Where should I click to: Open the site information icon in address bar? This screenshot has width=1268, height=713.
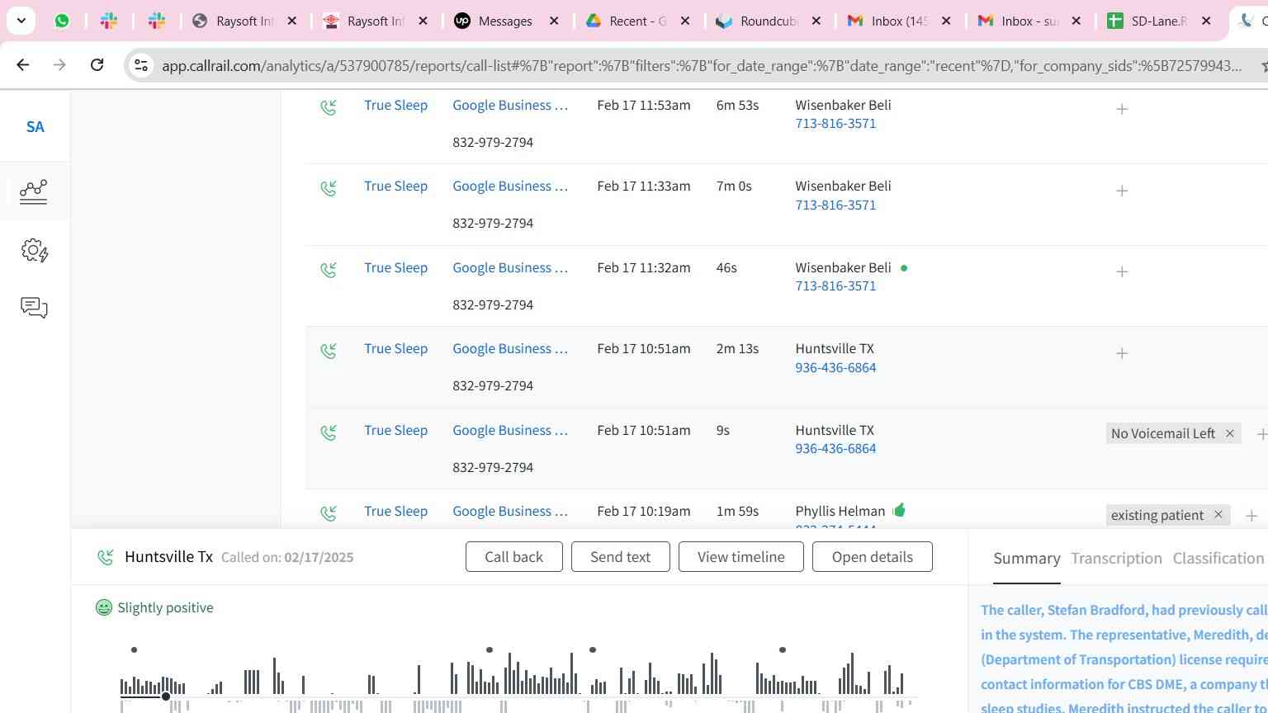[x=141, y=65]
